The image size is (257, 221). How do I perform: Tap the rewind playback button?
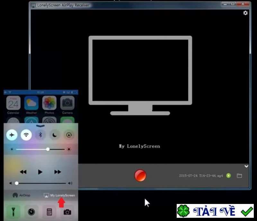(23, 172)
